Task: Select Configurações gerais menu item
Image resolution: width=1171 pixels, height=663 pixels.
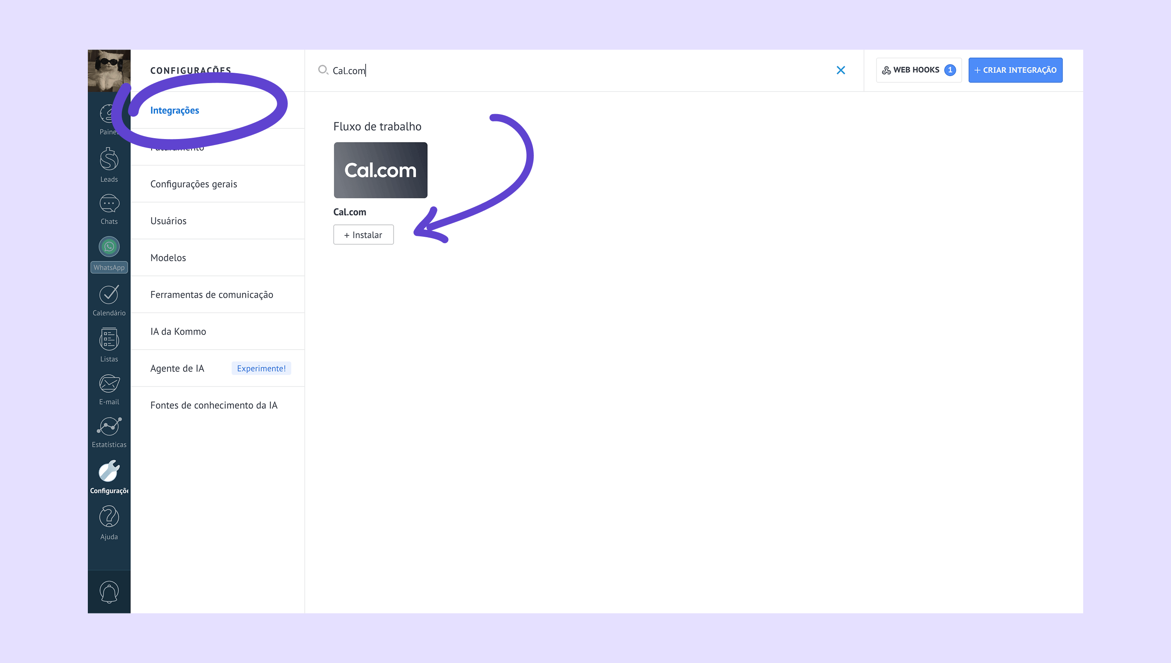Action: pyautogui.click(x=193, y=184)
